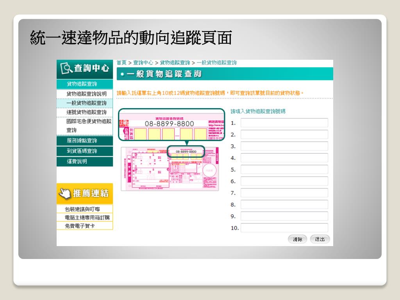Open 到貨區碼查詢 menu section
This screenshot has height=300, width=400.
pyautogui.click(x=85, y=151)
